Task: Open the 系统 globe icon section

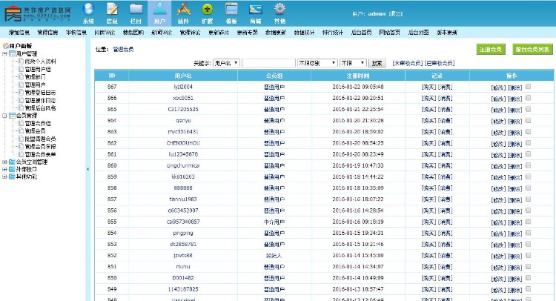Action: tap(88, 13)
